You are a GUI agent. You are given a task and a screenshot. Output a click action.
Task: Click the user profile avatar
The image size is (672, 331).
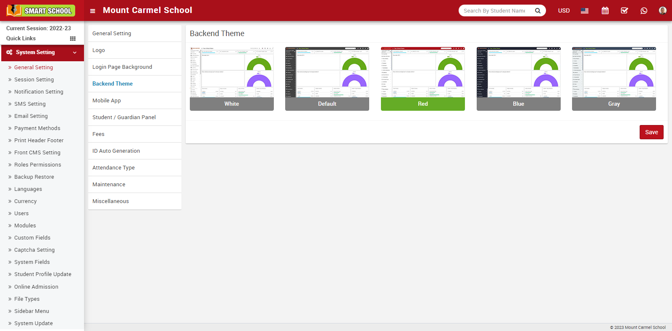[662, 10]
